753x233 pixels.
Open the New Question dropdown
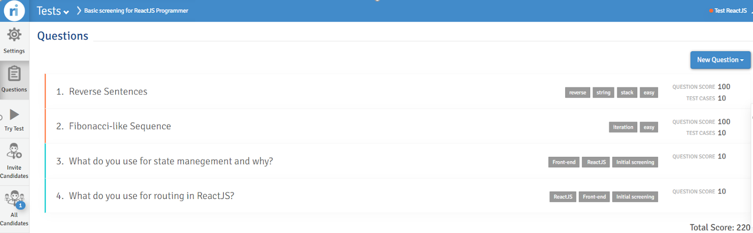(720, 60)
